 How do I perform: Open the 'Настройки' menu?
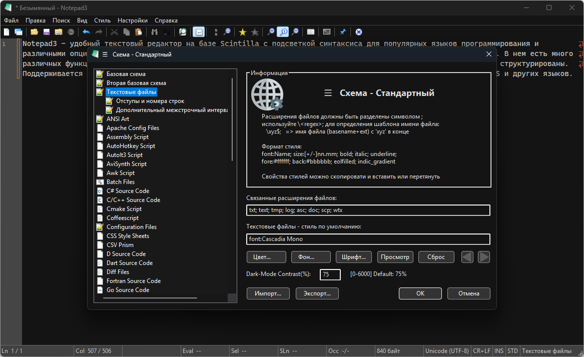click(x=133, y=20)
